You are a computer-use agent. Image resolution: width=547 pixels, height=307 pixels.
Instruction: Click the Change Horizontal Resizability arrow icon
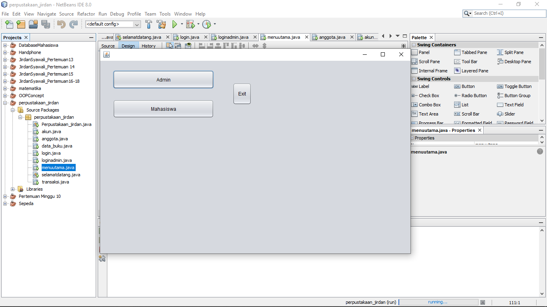255,45
